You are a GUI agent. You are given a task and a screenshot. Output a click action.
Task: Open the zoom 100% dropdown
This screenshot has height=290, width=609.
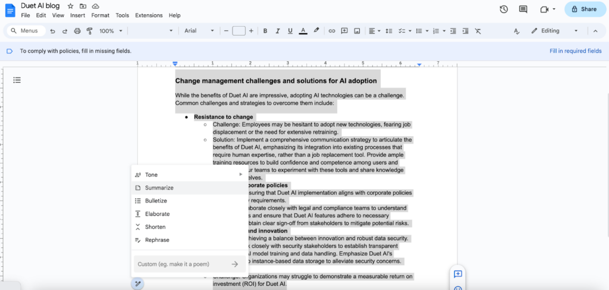coord(111,31)
